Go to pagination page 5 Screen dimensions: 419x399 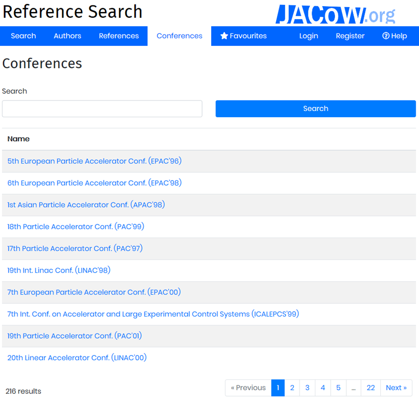click(338, 388)
